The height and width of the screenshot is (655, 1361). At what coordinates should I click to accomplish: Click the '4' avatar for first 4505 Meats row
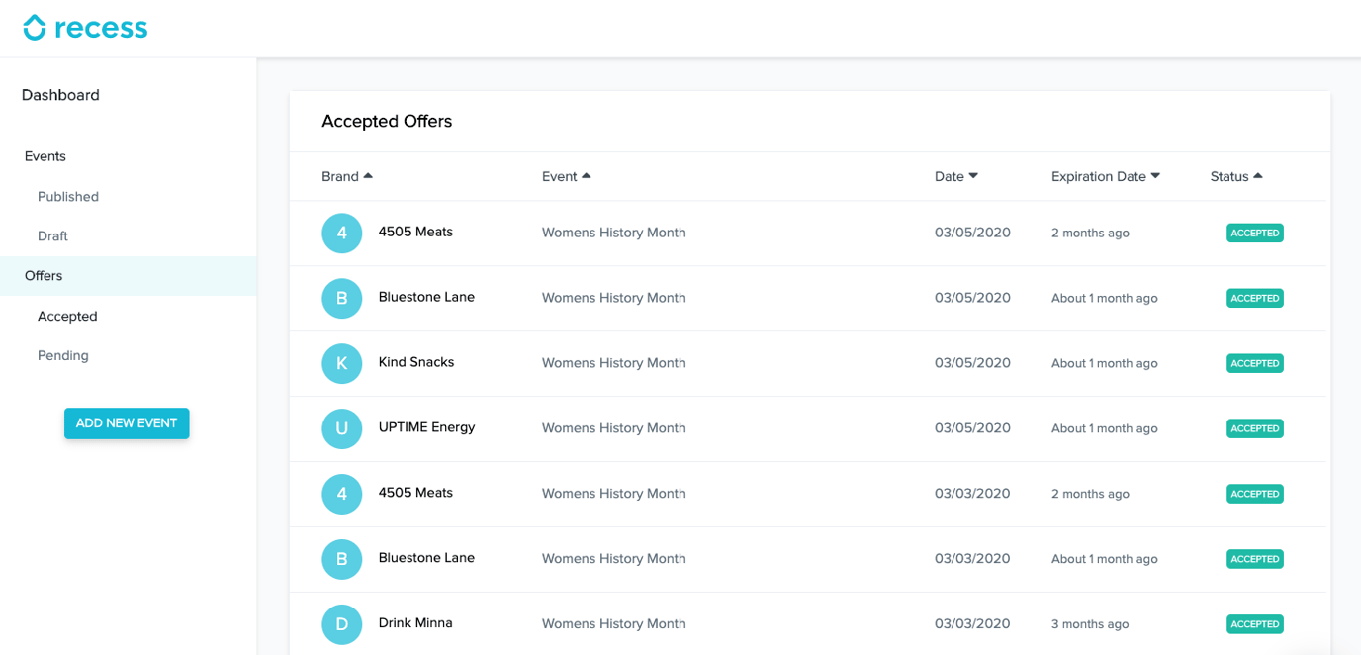pyautogui.click(x=341, y=234)
